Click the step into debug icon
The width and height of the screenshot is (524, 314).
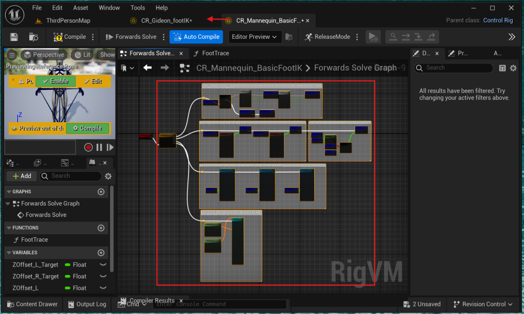pyautogui.click(x=418, y=37)
